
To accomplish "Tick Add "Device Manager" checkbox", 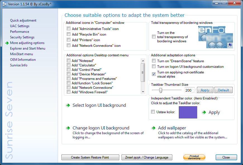I will click(68, 74).
